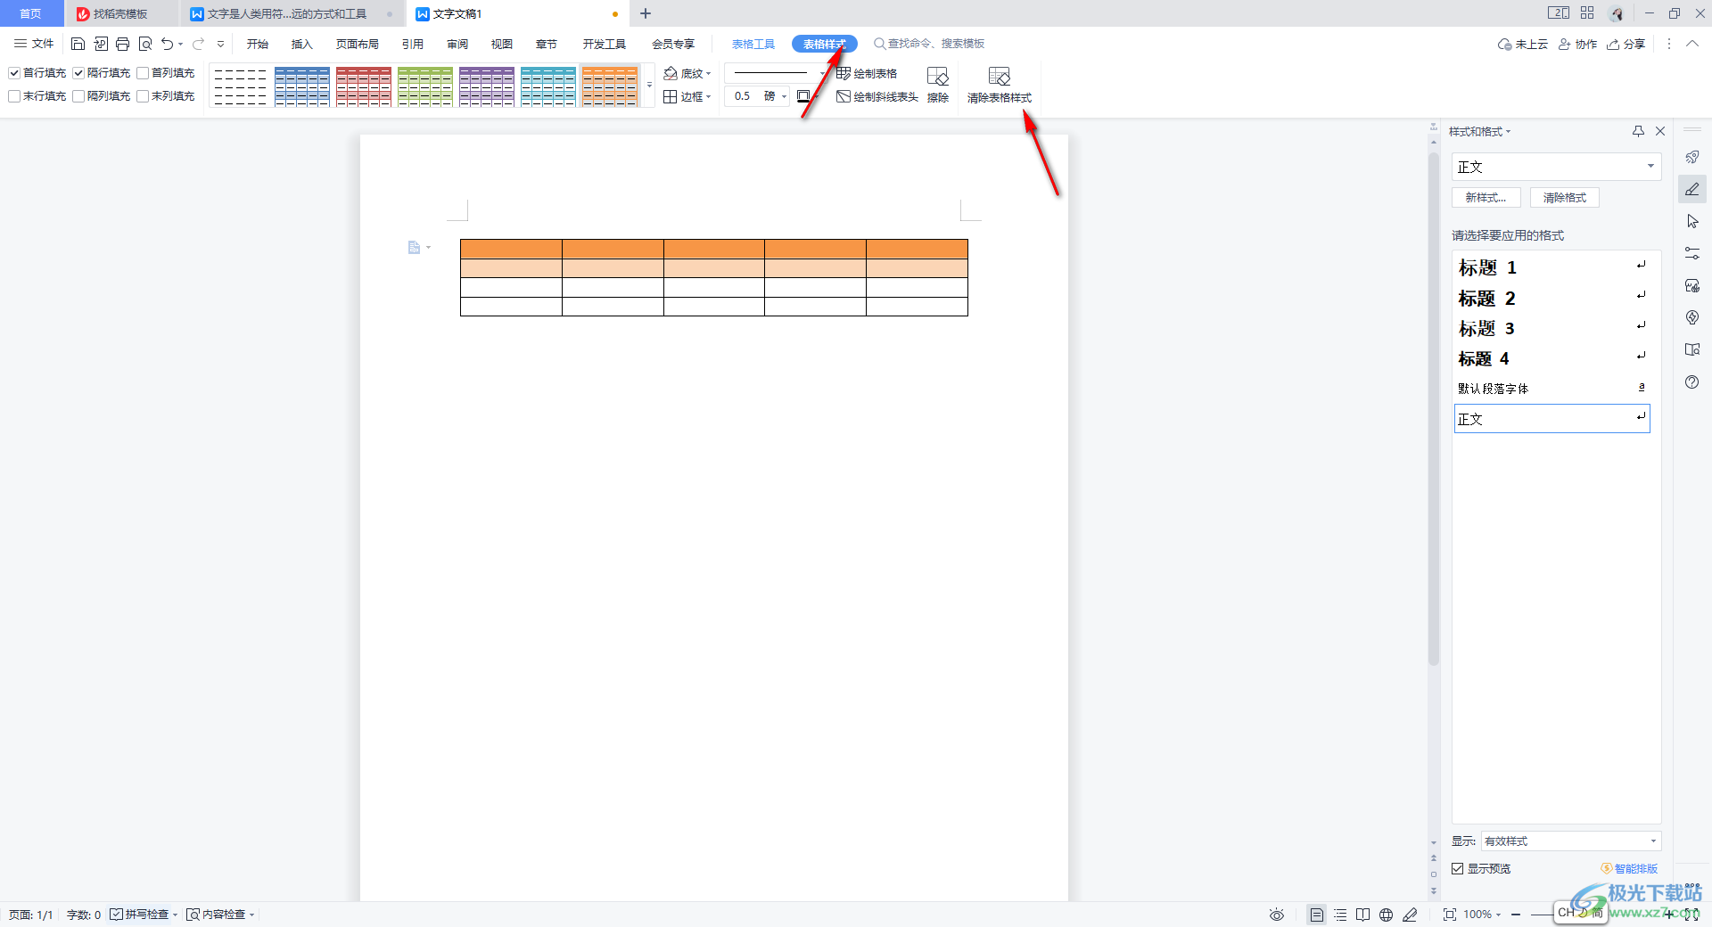This screenshot has width=1712, height=927.
Task: Open Print Preview icon
Action: tap(145, 44)
